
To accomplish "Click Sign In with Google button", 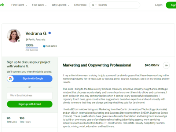I will pyautogui.click(x=30, y=78).
